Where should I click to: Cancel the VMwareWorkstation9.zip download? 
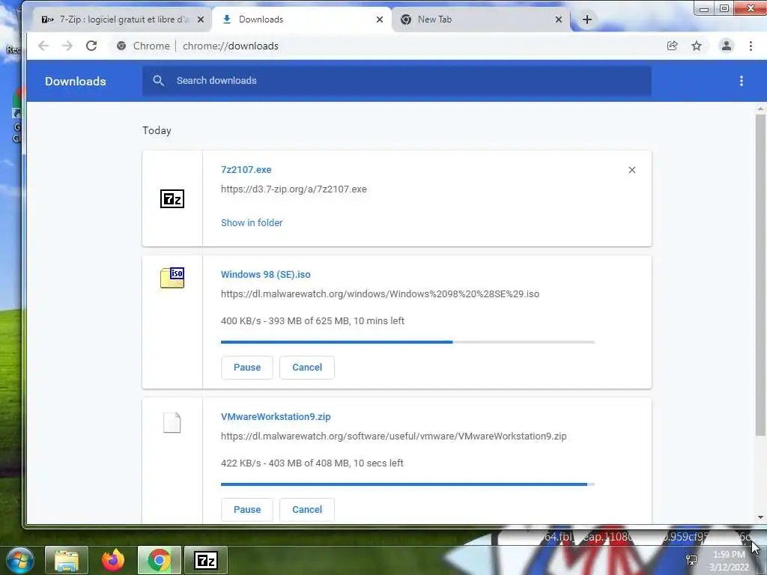pos(307,509)
